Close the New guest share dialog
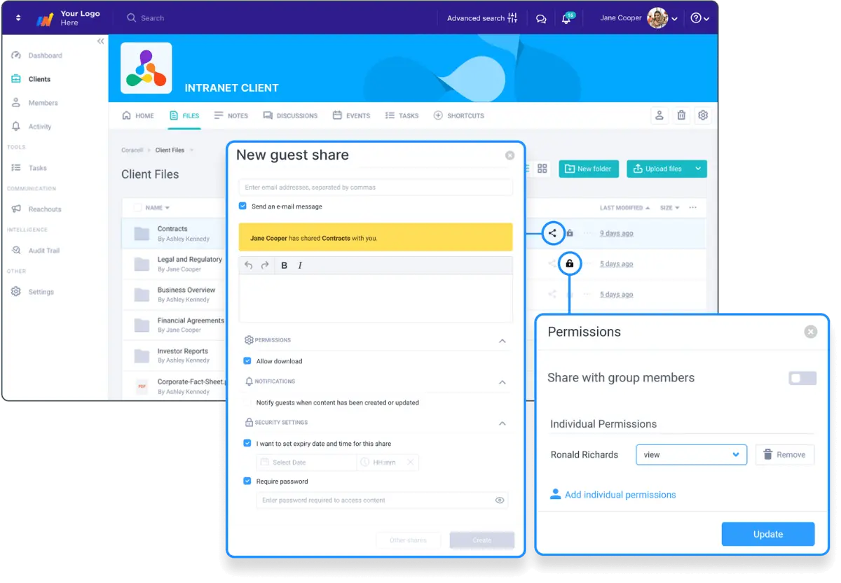The height and width of the screenshot is (583, 841). (510, 155)
